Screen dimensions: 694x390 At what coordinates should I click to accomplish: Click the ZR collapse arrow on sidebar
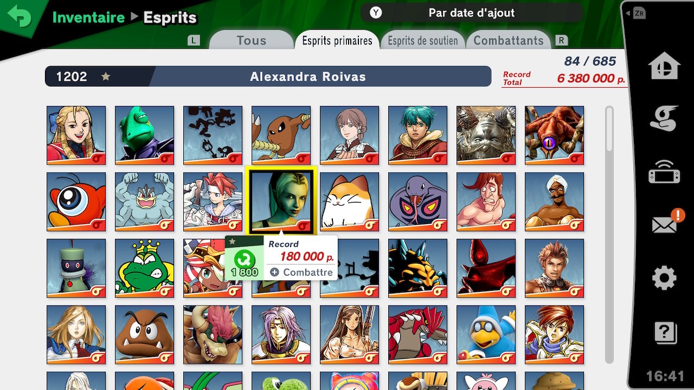[x=635, y=14]
